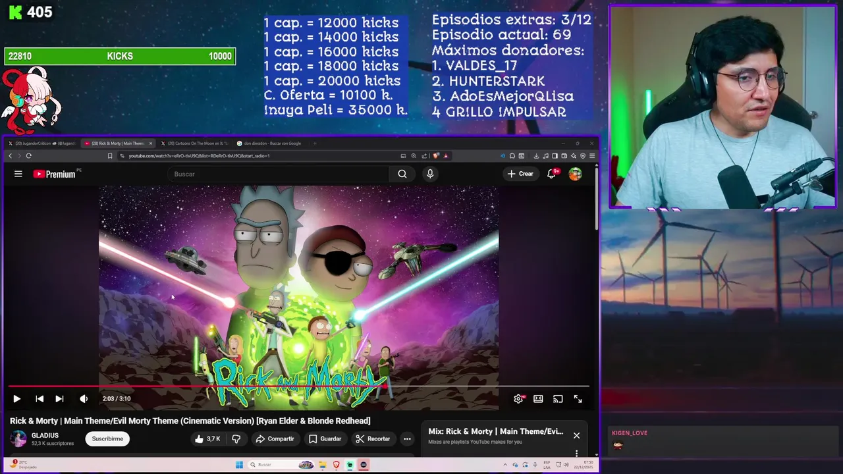Save the video with Guardar

tap(325, 438)
